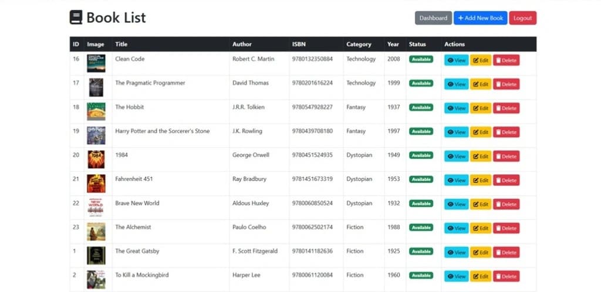Viewport: 601px width, 292px height.
Task: Edit the Harry Potter entry
Action: [x=481, y=132]
